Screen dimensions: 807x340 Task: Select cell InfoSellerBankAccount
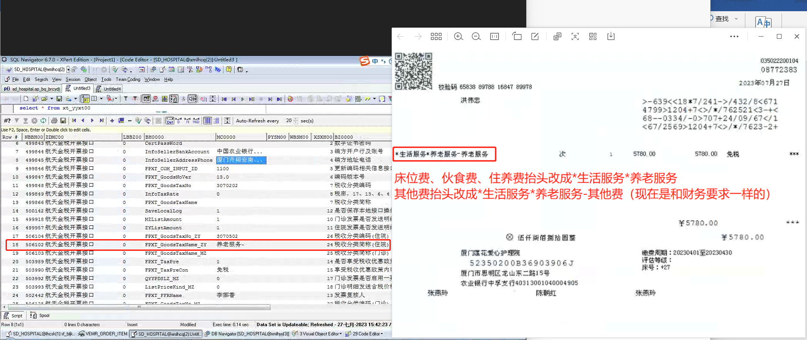click(179, 152)
